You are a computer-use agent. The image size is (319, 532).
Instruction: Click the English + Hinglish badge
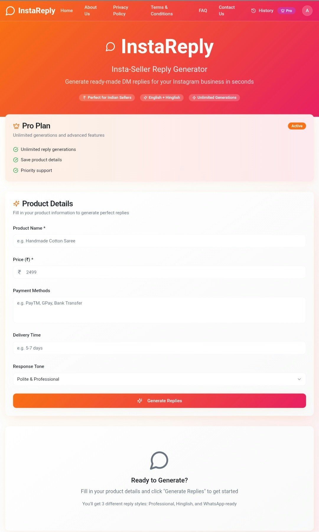162,97
